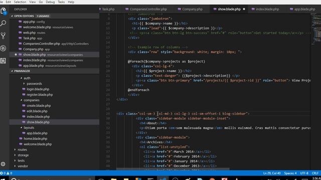Open File Explorer on Windows taskbar
Viewport: 321px width, 180px height.
point(114,179)
